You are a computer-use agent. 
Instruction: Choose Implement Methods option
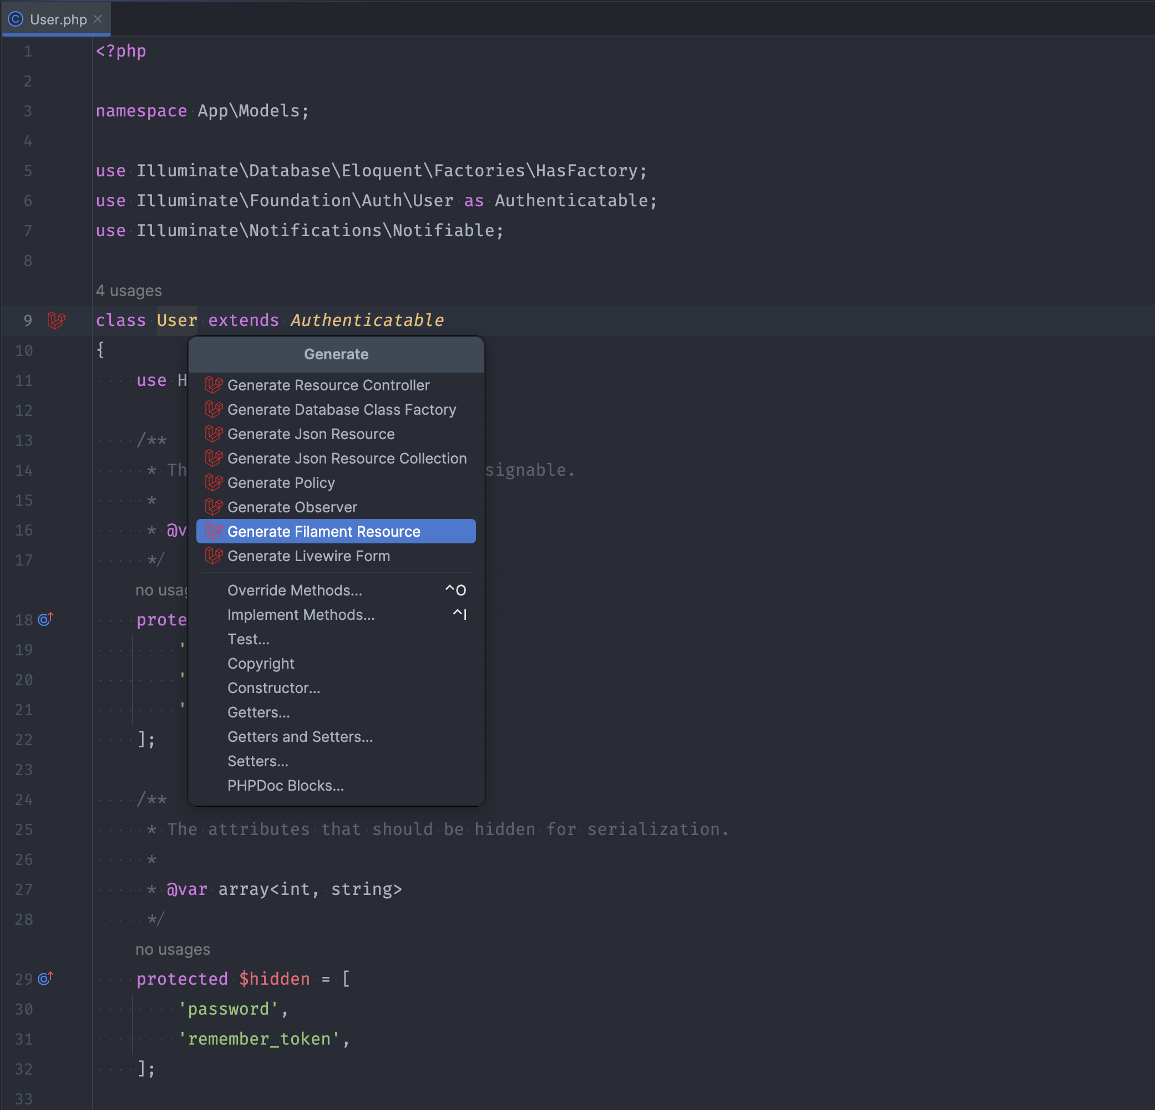(301, 615)
